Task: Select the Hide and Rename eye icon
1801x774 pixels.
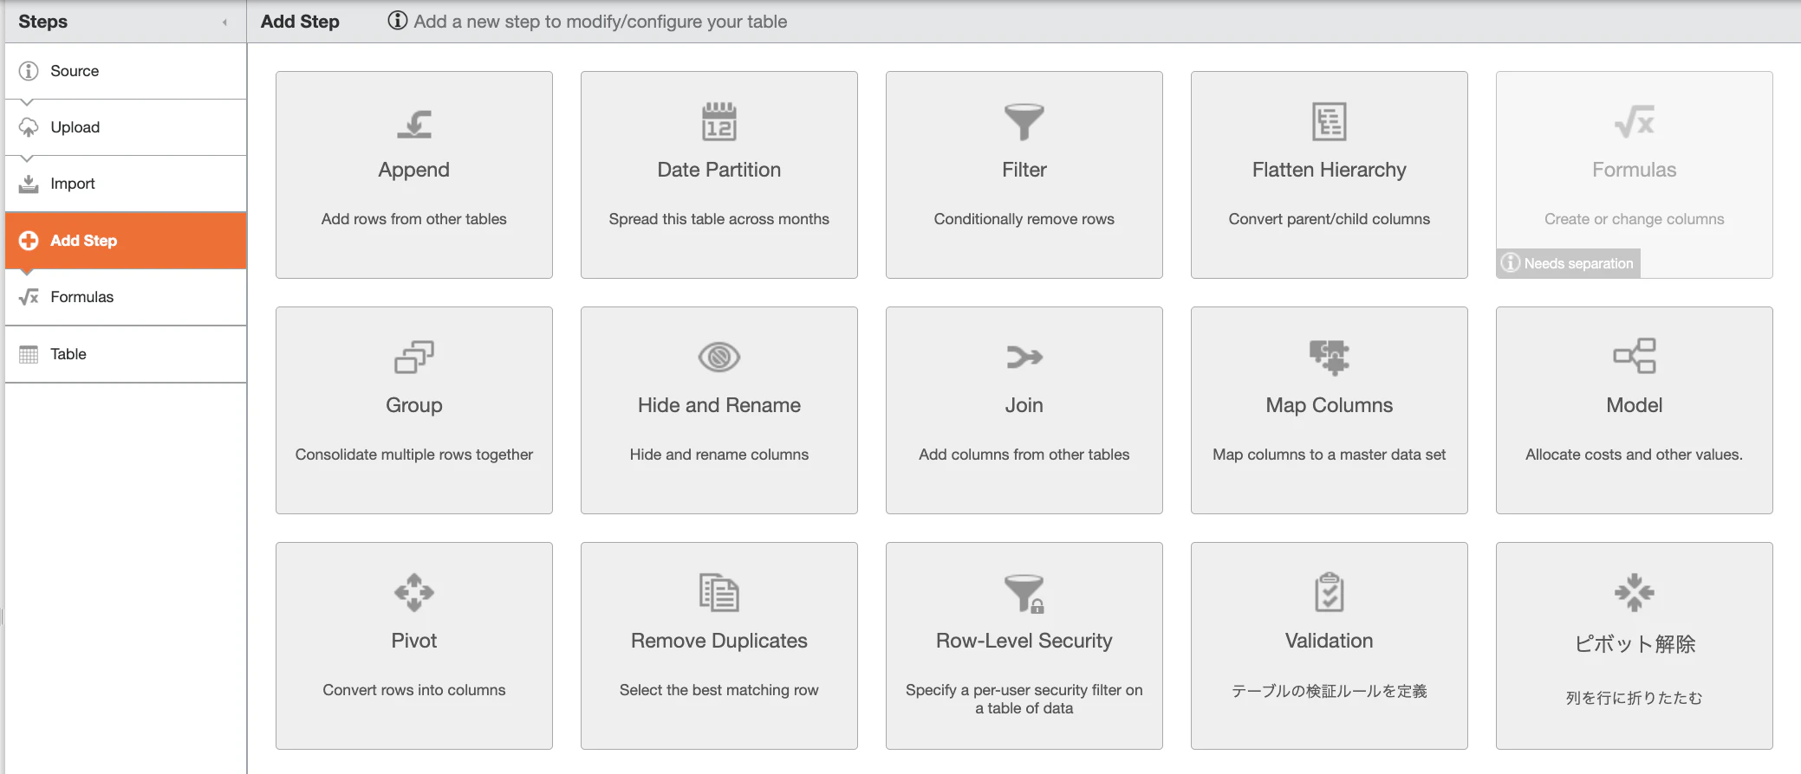Action: (x=719, y=357)
